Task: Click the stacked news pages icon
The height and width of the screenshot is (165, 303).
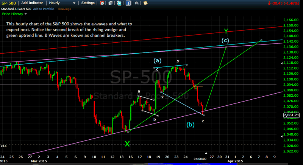Action: (111, 3)
